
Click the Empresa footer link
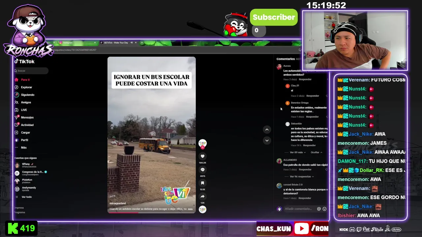(x=19, y=208)
